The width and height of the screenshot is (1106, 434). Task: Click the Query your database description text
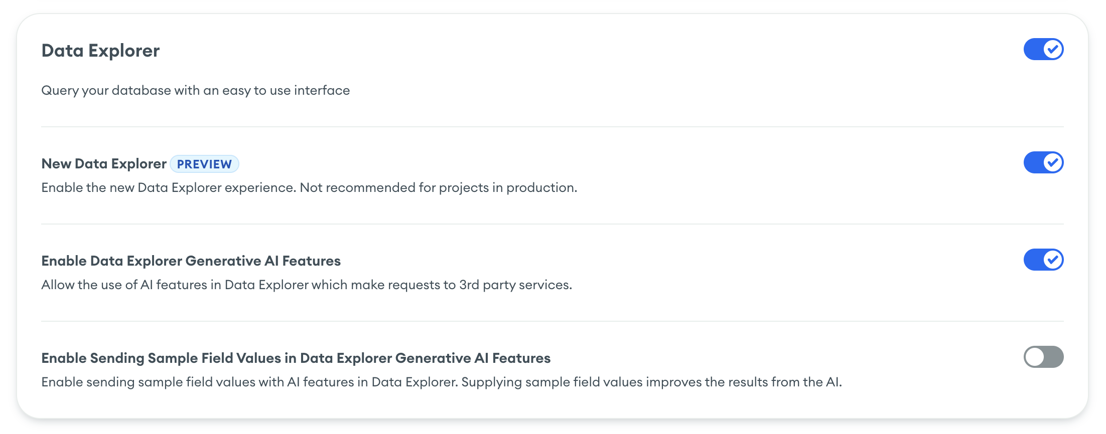(196, 90)
